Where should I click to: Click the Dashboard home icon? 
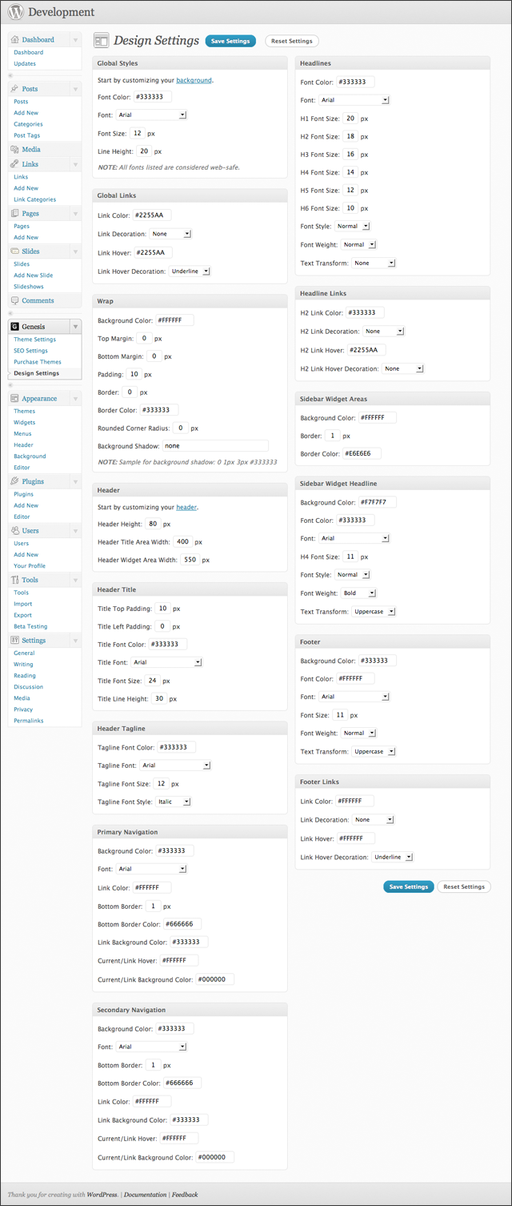coord(15,39)
